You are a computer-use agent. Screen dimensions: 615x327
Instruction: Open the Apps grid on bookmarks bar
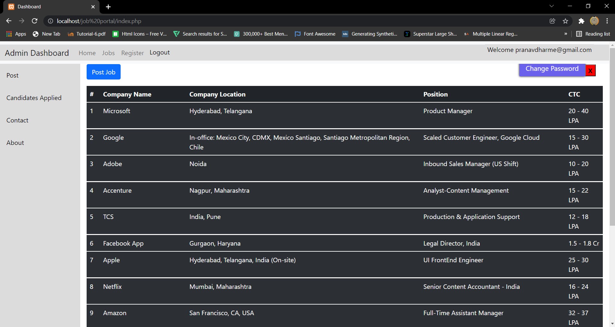pyautogui.click(x=9, y=34)
